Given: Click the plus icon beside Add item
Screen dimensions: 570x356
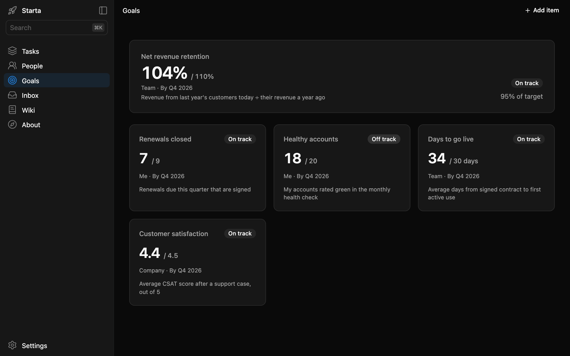Looking at the screenshot, I should (x=528, y=10).
